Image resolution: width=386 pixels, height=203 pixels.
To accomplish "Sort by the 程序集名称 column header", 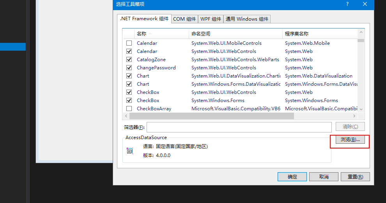I will click(x=320, y=34).
